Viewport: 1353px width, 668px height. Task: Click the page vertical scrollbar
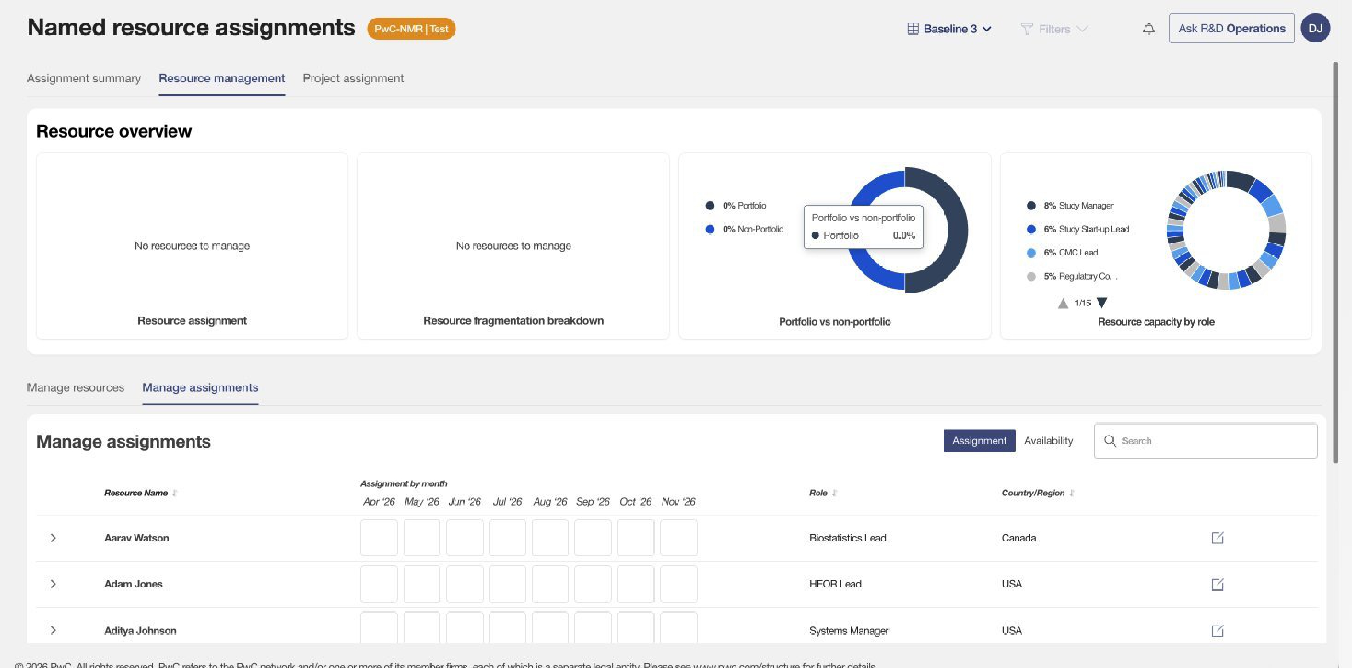coord(1334,263)
